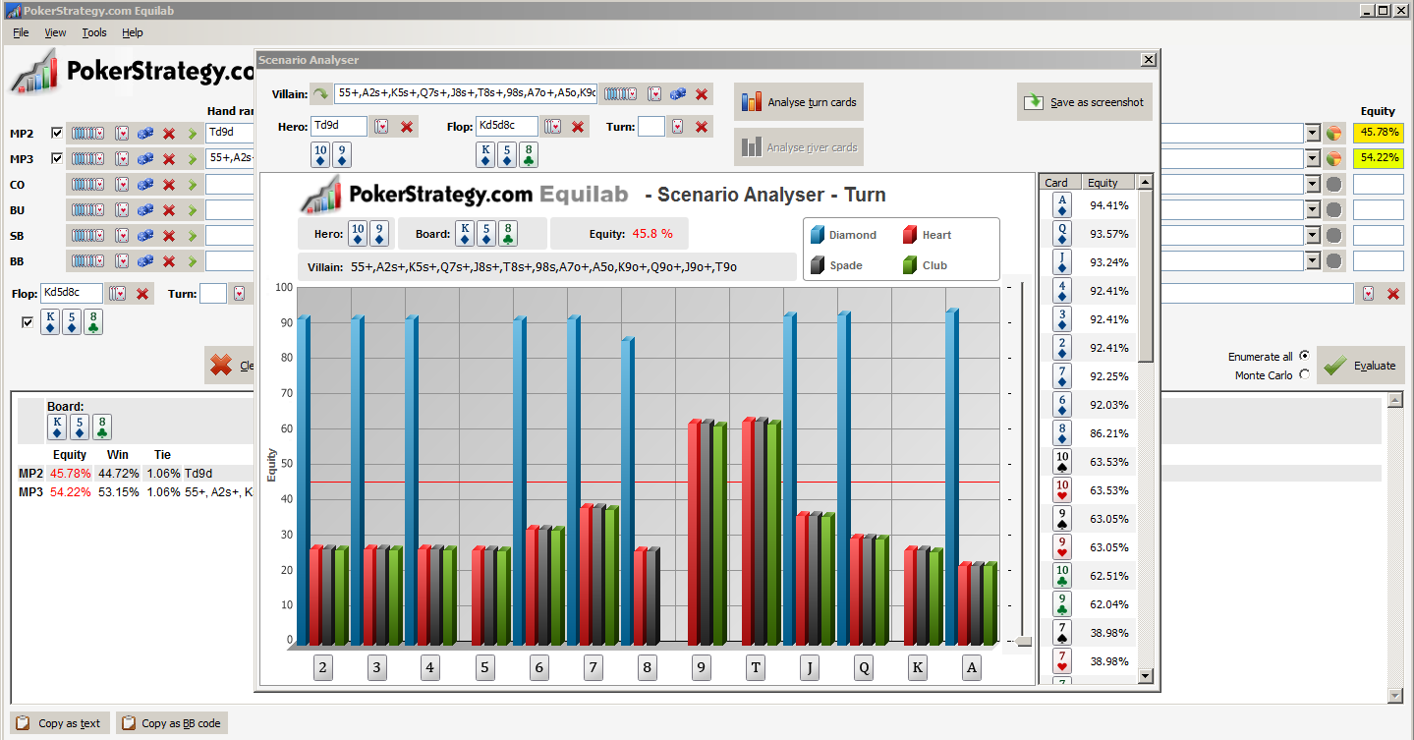This screenshot has height=740, width=1414.
Task: Open card picker icon in CO row
Action: click(123, 184)
